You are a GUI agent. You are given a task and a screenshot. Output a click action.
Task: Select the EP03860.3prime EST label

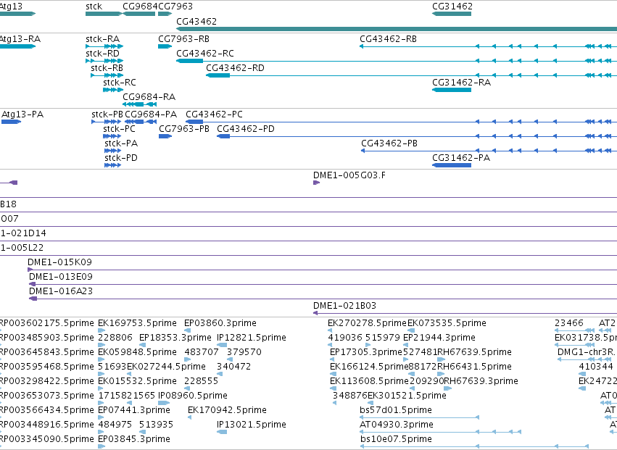coord(220,323)
